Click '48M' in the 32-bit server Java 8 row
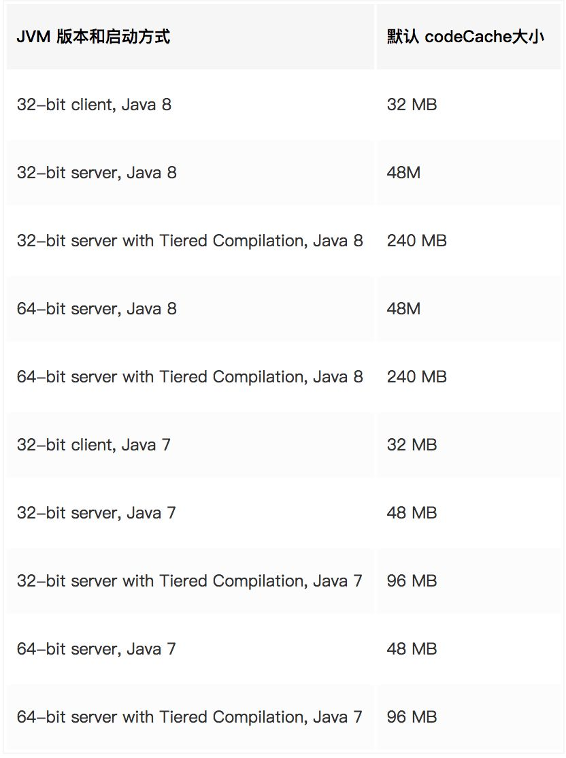Screen dimensions: 566x758 point(403,173)
